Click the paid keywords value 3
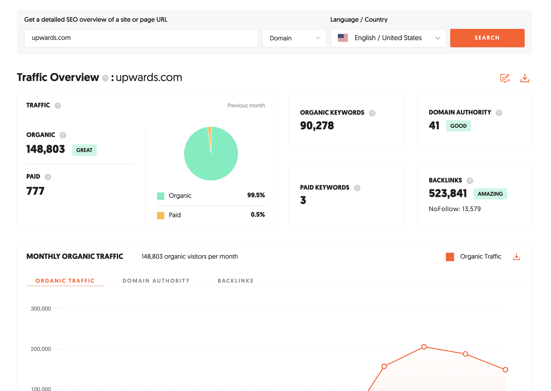The image size is (551, 391). (x=303, y=200)
